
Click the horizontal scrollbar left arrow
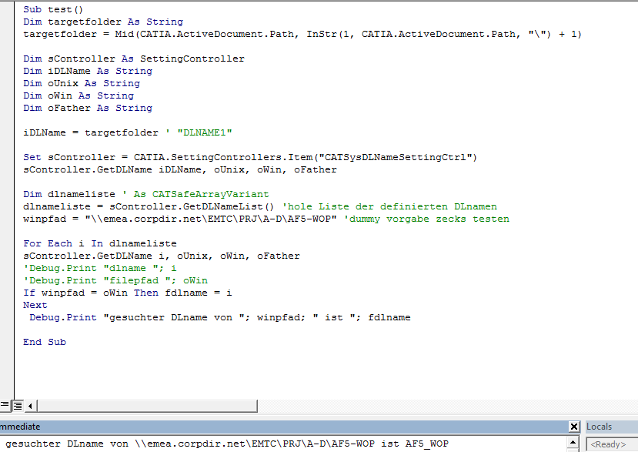31,406
